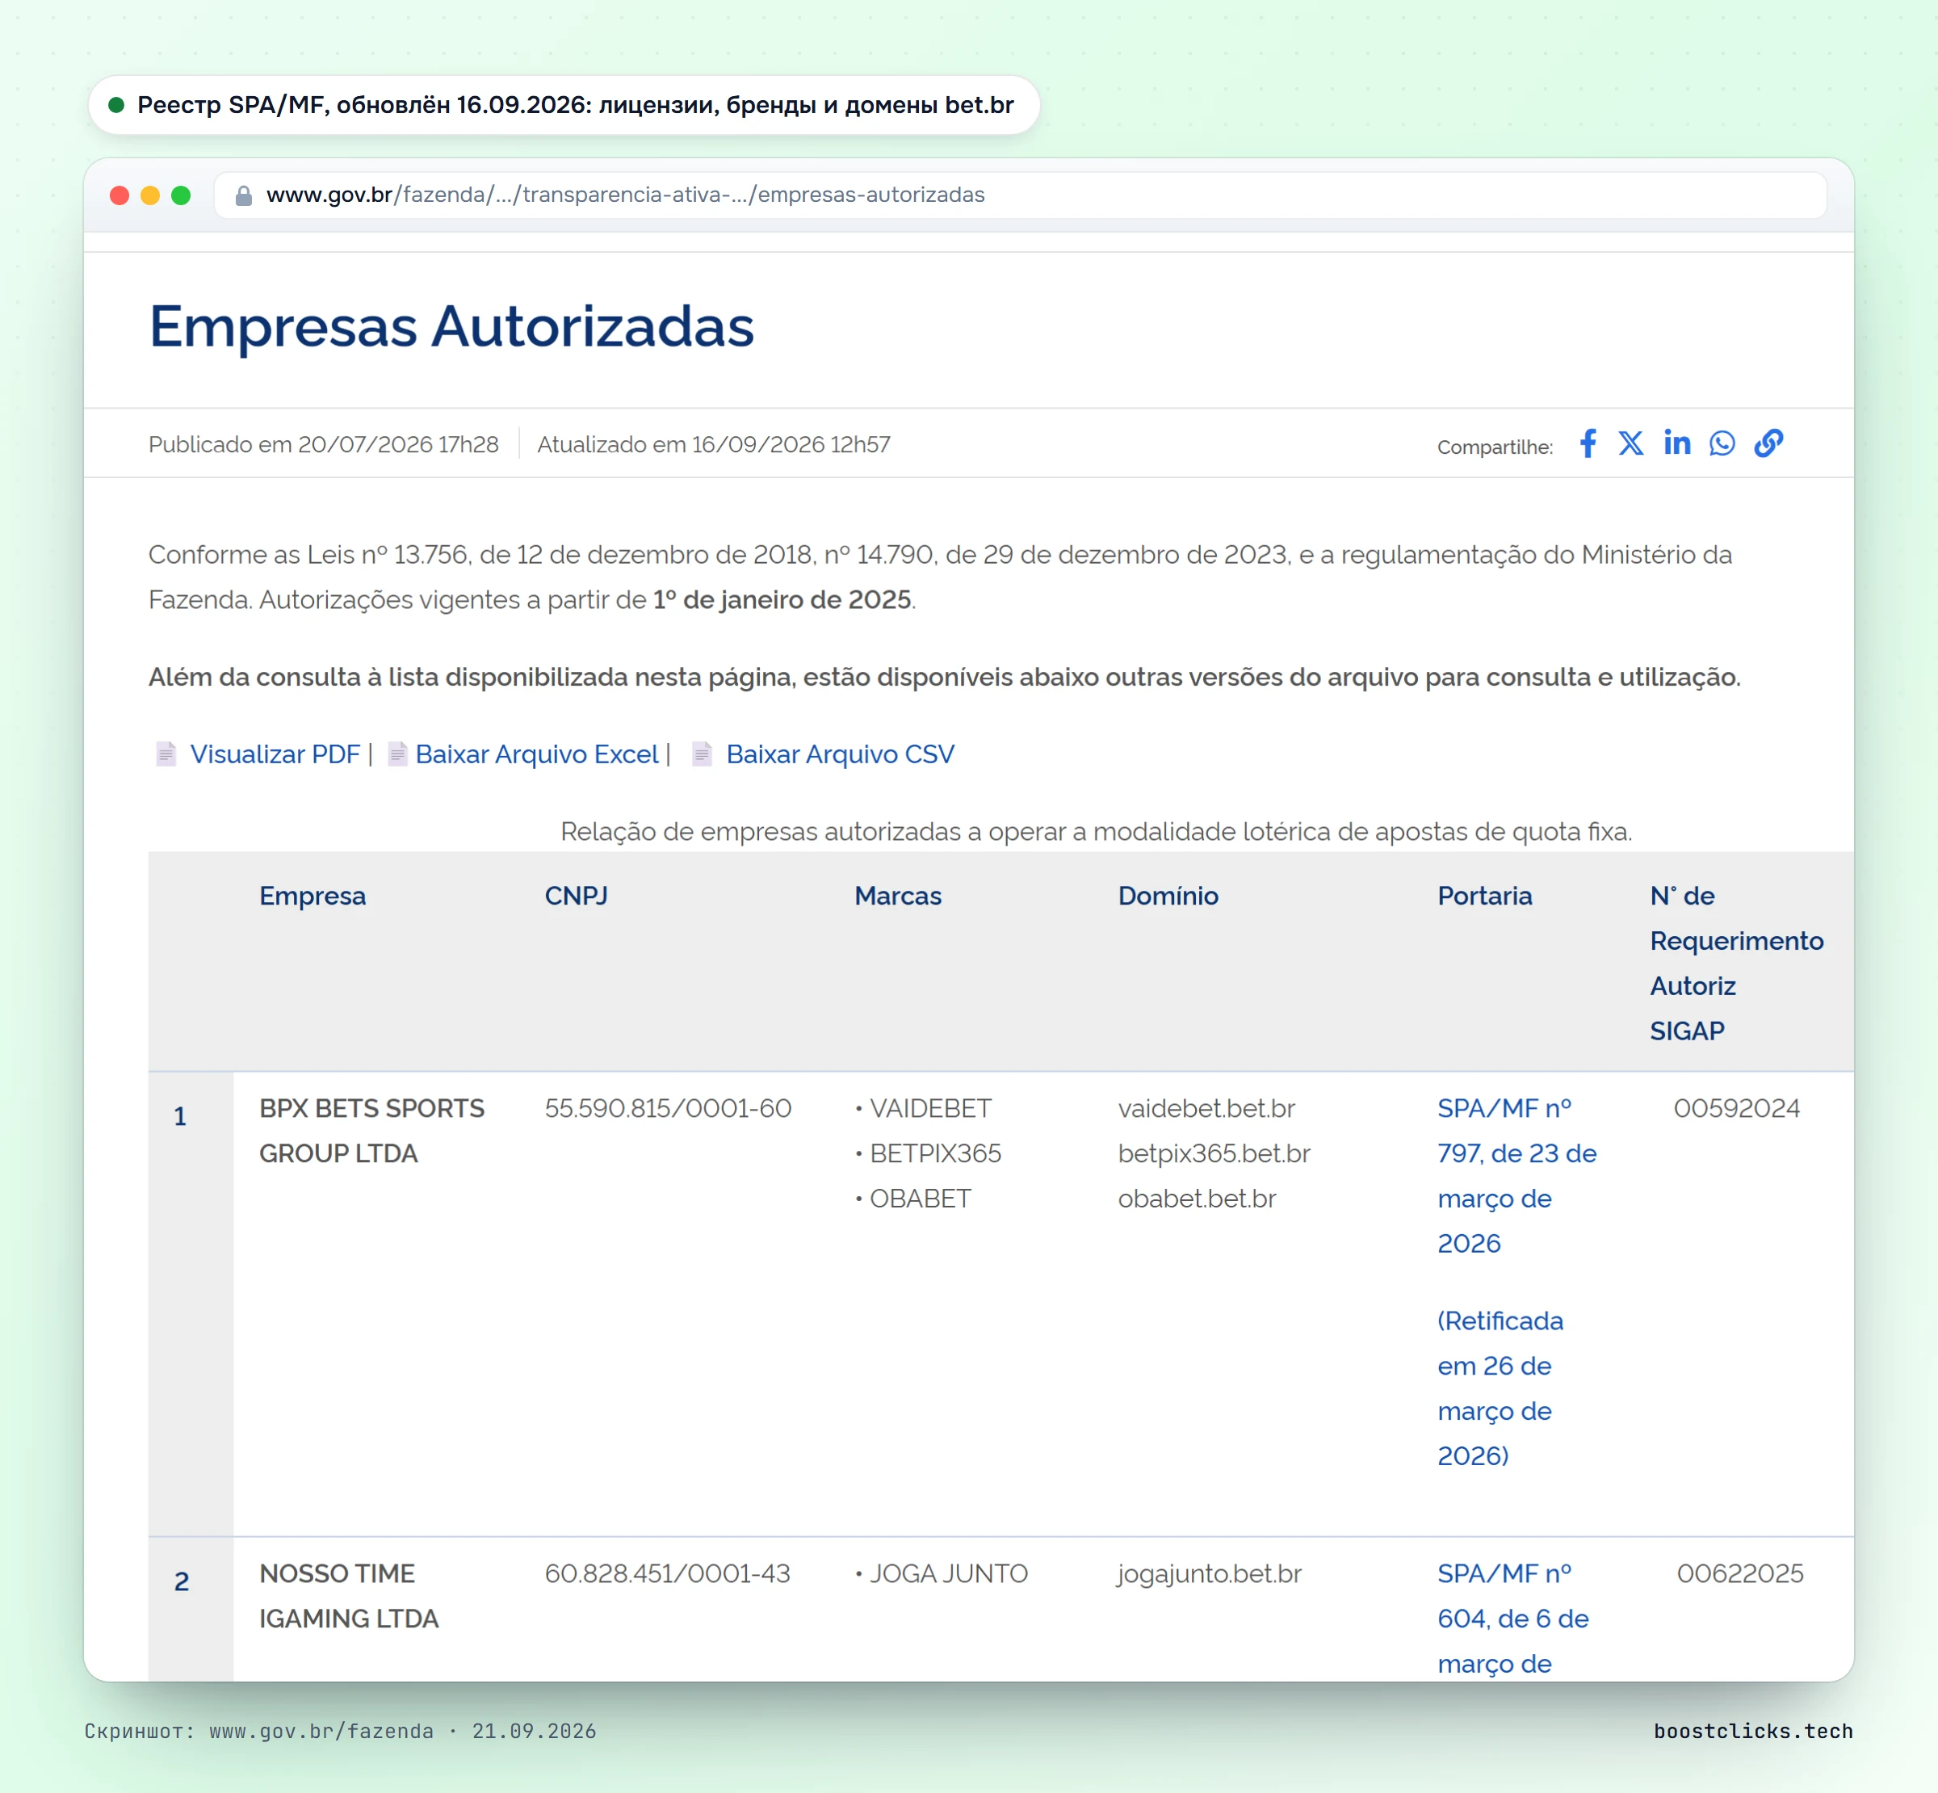The width and height of the screenshot is (1938, 1793).
Task: Click the Portaria column header
Action: click(1485, 896)
